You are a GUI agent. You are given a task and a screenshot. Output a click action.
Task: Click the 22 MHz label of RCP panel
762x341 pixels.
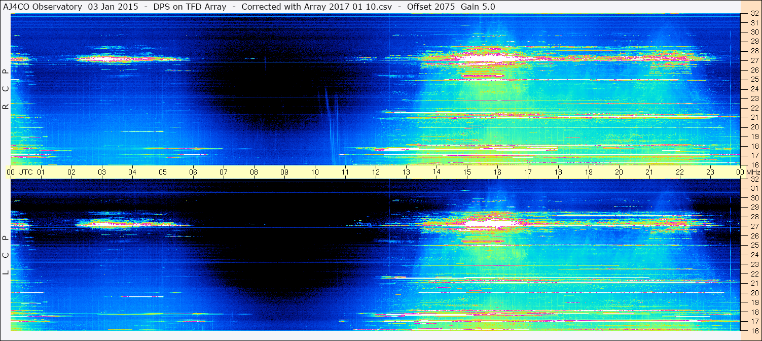(754, 108)
